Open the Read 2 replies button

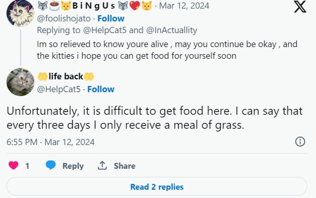pos(157,187)
